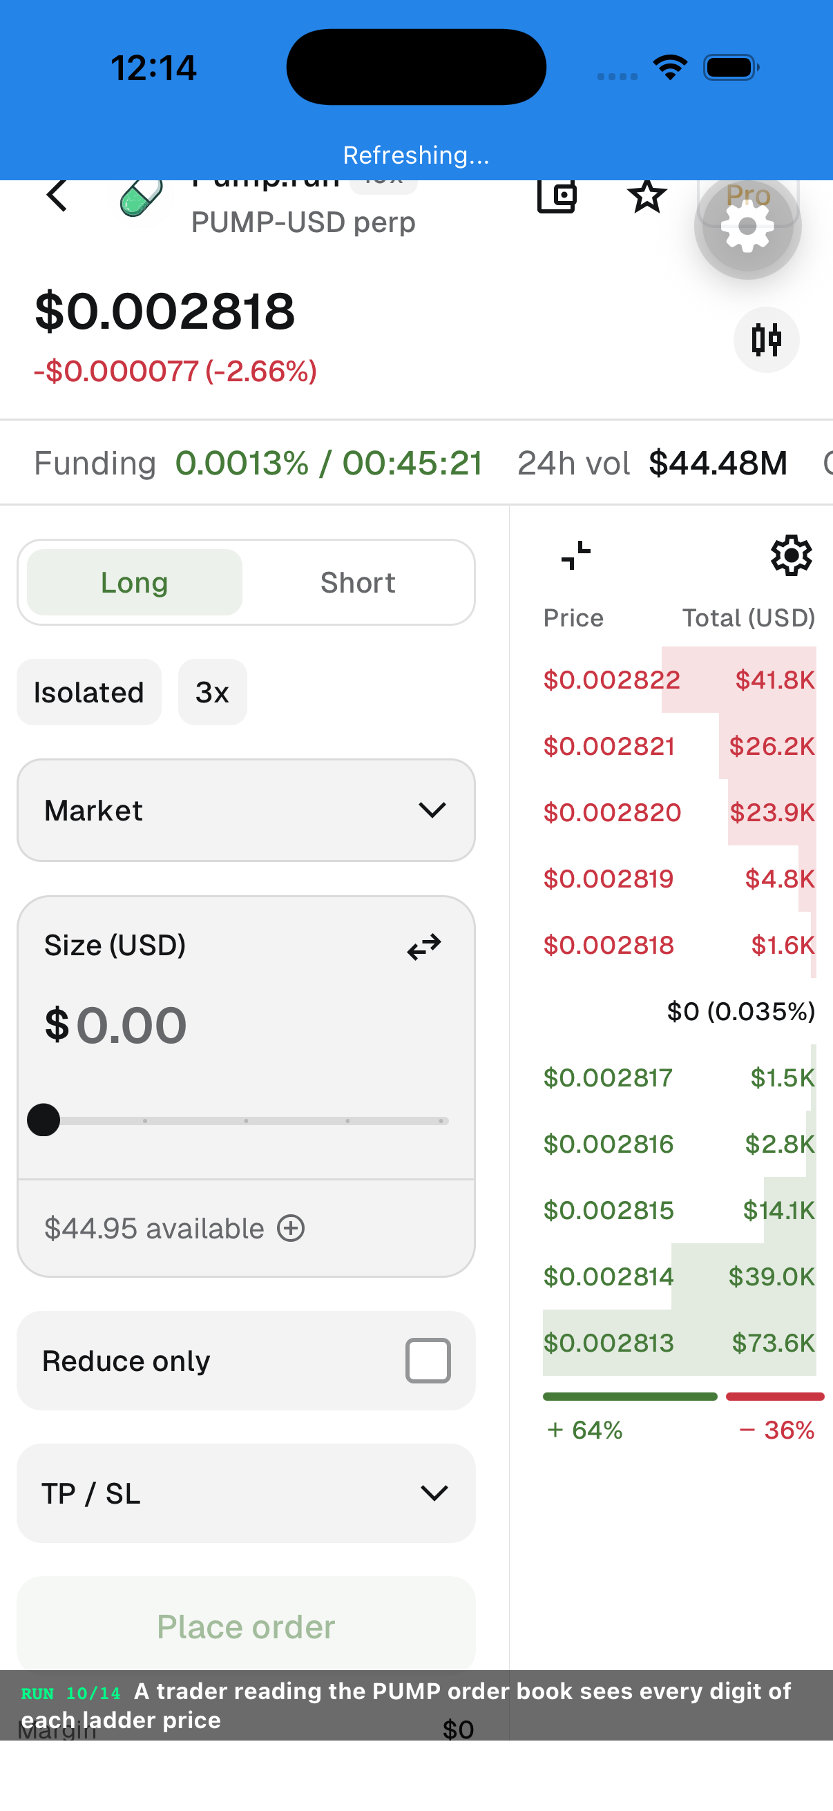Tap the 12:14 clock in status bar
Image resolution: width=833 pixels, height=1811 pixels.
point(153,68)
